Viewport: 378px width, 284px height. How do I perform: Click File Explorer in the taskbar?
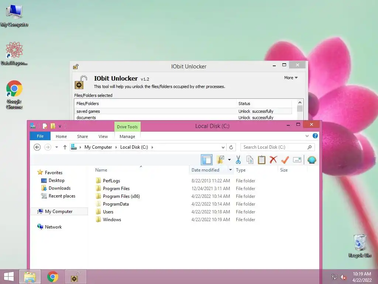30,277
